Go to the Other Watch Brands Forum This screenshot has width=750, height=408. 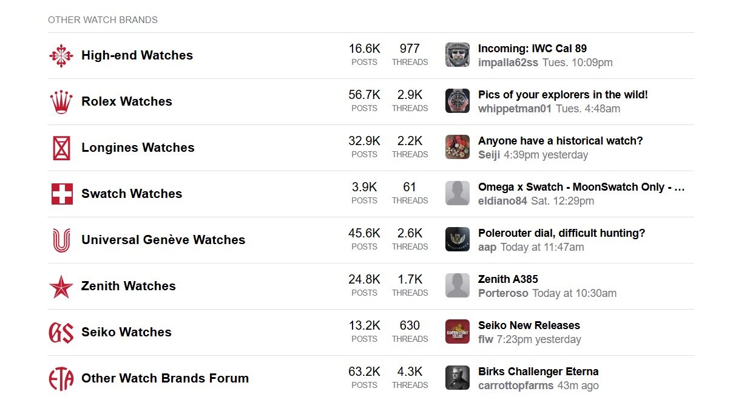pos(165,378)
